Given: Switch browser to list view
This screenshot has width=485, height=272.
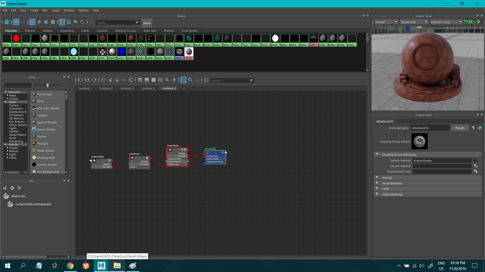Looking at the screenshot, I should coord(23,22).
